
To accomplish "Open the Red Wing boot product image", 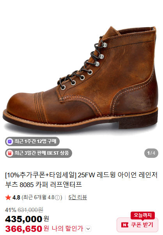I will tap(81, 78).
